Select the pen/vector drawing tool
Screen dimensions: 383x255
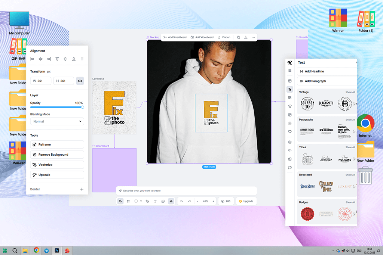pos(147,201)
